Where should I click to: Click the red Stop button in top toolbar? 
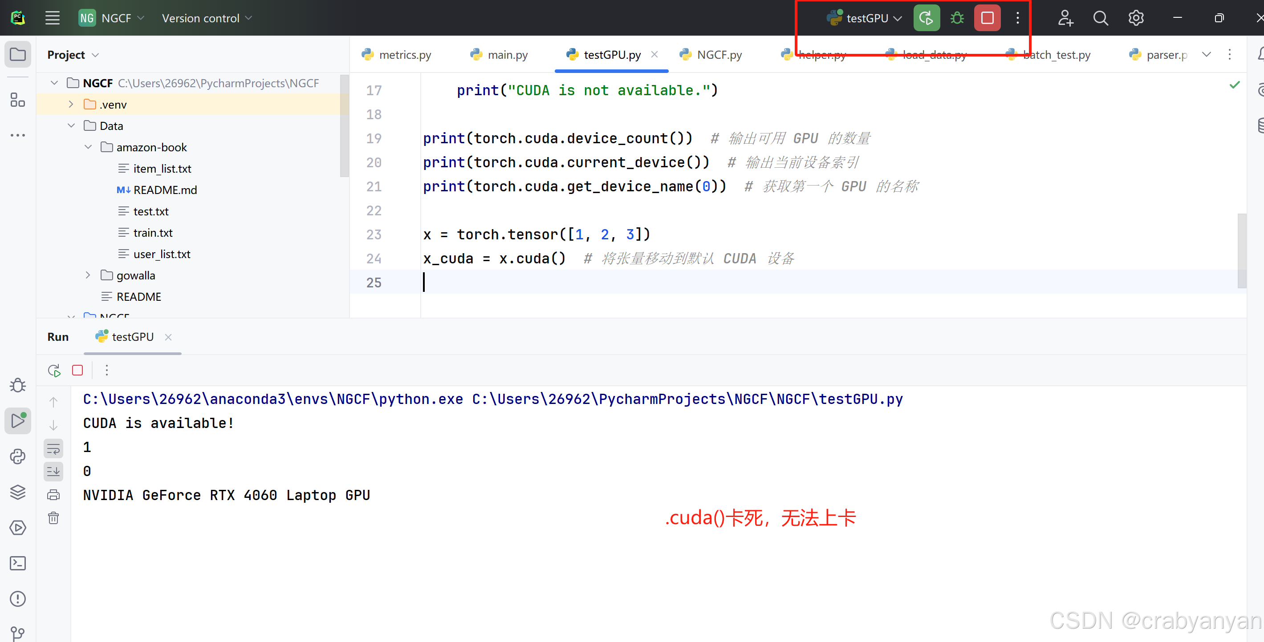[987, 18]
